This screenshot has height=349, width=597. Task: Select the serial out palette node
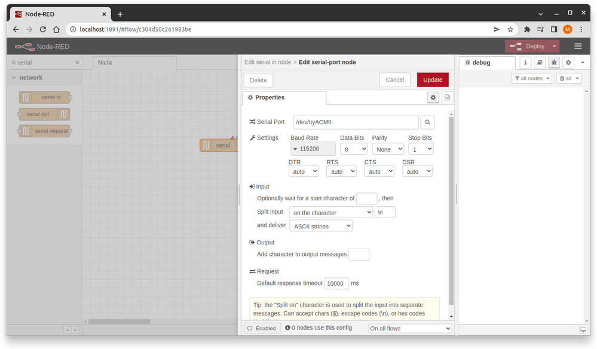pos(45,114)
